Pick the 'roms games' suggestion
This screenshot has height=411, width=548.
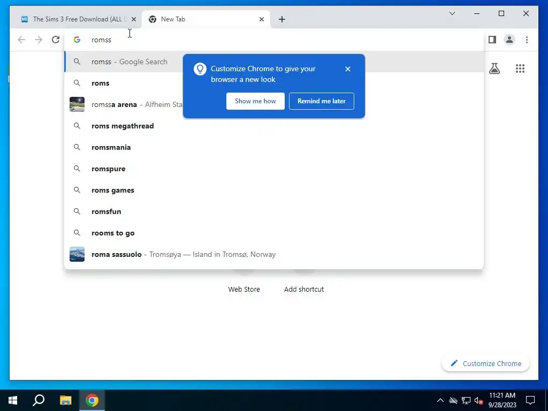[x=274, y=190]
